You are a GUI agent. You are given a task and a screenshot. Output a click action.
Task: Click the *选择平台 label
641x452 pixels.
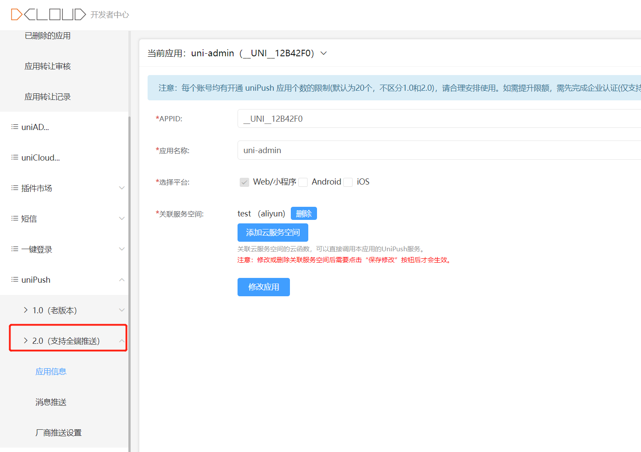click(172, 182)
